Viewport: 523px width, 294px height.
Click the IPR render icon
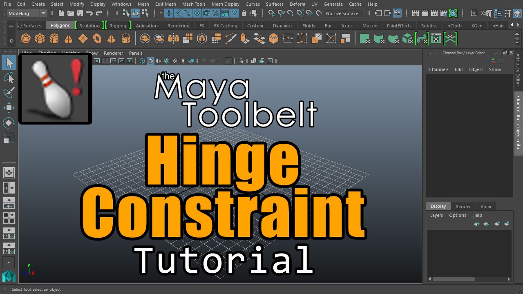tap(434, 13)
